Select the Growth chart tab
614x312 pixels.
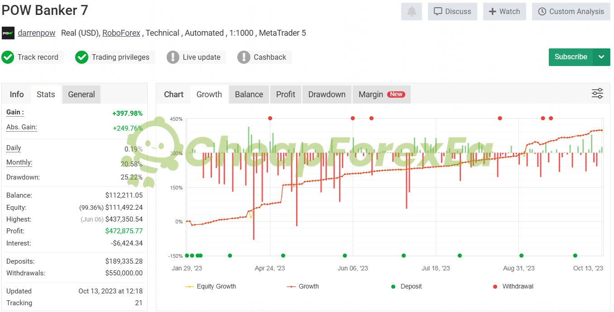pos(209,95)
